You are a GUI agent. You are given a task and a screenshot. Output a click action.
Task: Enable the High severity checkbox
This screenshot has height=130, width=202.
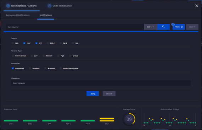pyautogui.click(x=58, y=56)
